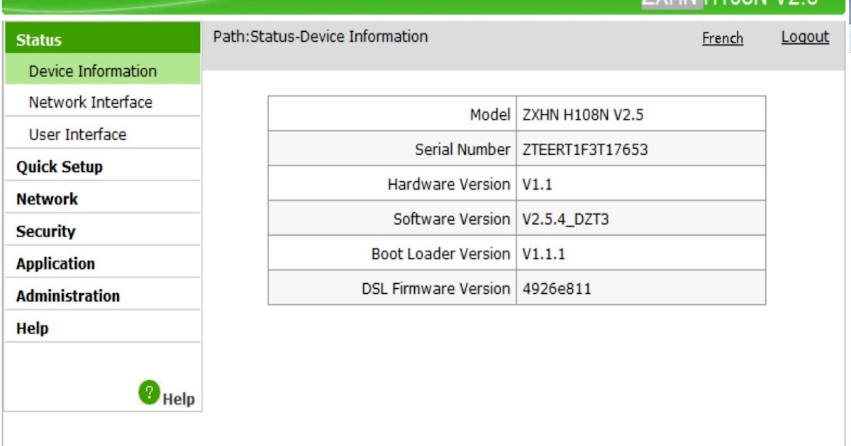Click the Software Version label
This screenshot has height=446, width=851.
452,219
